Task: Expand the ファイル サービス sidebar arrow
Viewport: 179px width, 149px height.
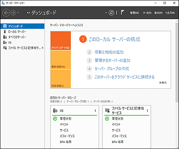Action: click(x=43, y=48)
